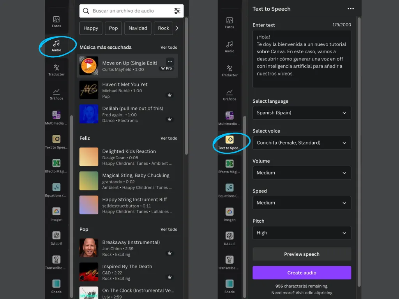Open Imagen in the right panel sidebar
This screenshot has height=299, width=399.
pyautogui.click(x=230, y=215)
